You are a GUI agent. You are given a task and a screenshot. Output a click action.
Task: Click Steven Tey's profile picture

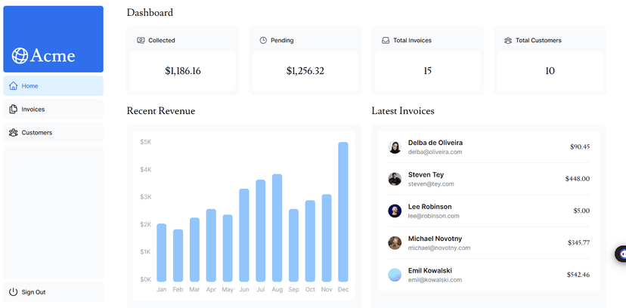[x=395, y=179]
